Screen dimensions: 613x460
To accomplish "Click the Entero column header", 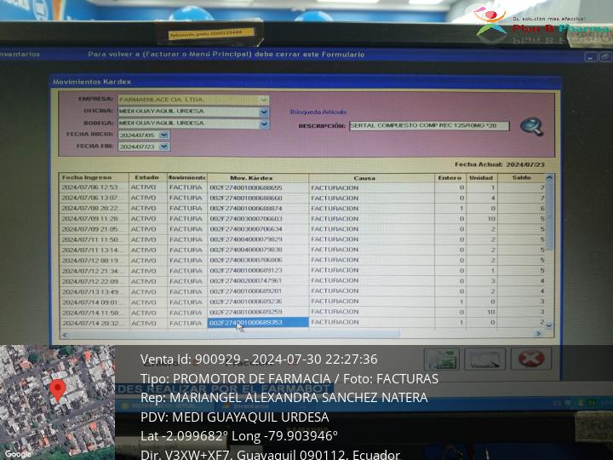I will pos(450,178).
